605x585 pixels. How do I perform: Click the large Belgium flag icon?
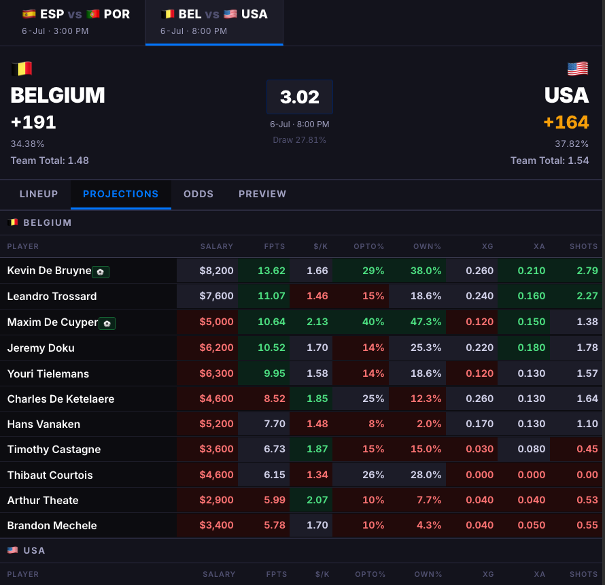pos(22,69)
